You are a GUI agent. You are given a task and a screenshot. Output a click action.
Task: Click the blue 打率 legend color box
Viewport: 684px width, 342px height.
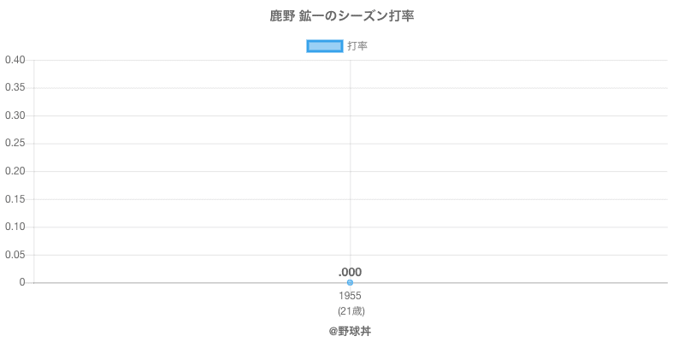pyautogui.click(x=324, y=46)
